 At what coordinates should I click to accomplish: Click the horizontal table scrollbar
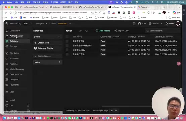(x=127, y=106)
